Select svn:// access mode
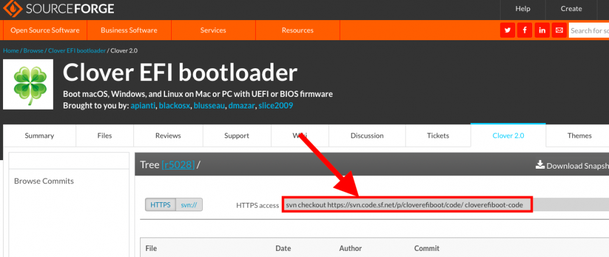609x257 pixels. (x=189, y=205)
